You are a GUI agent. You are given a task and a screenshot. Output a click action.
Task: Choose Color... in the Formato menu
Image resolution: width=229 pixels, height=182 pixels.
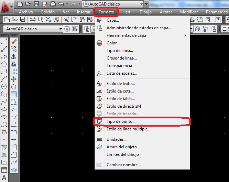(x=142, y=43)
